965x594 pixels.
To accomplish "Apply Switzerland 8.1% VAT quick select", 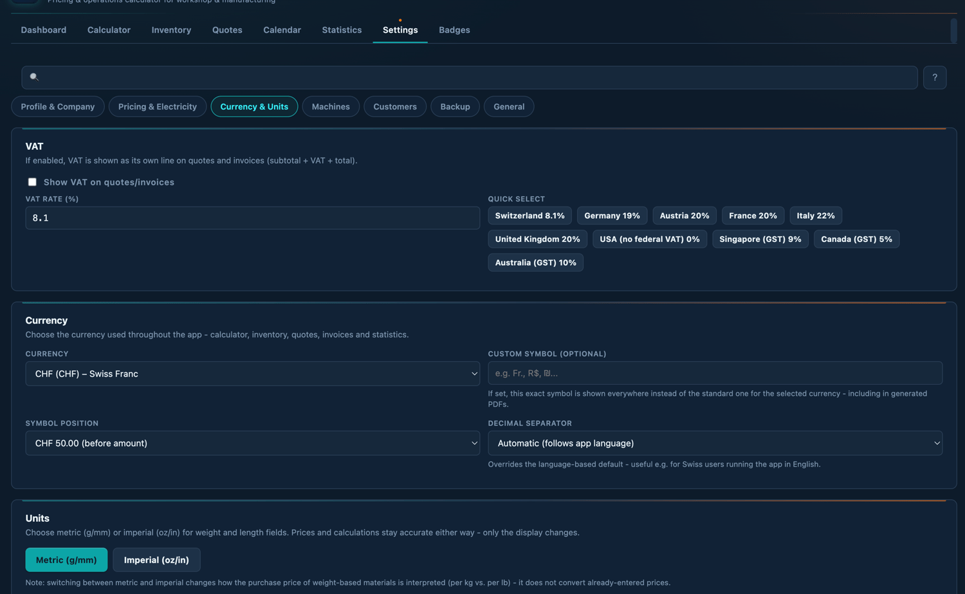I will coord(529,216).
